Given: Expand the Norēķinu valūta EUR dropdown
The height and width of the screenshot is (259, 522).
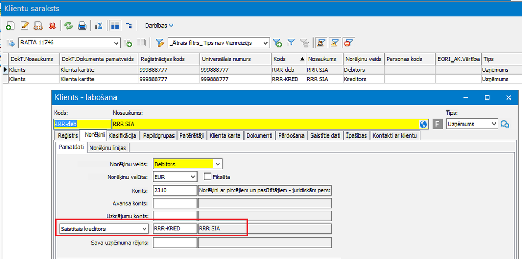Looking at the screenshot, I should click(193, 177).
